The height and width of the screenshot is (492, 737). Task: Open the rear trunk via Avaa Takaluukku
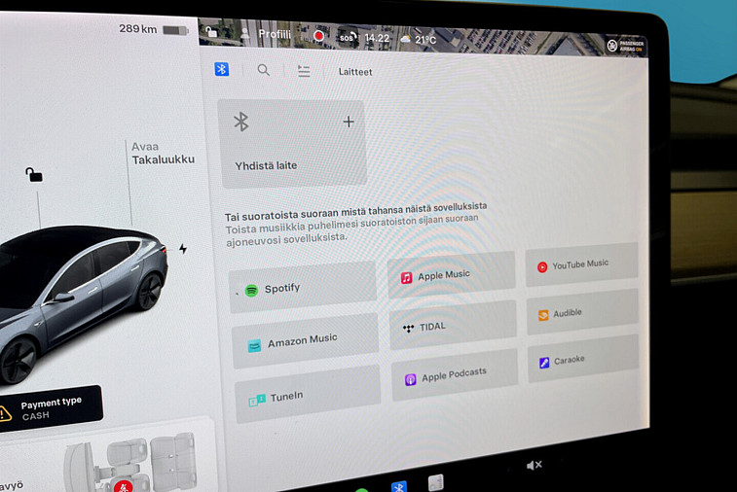(163, 154)
